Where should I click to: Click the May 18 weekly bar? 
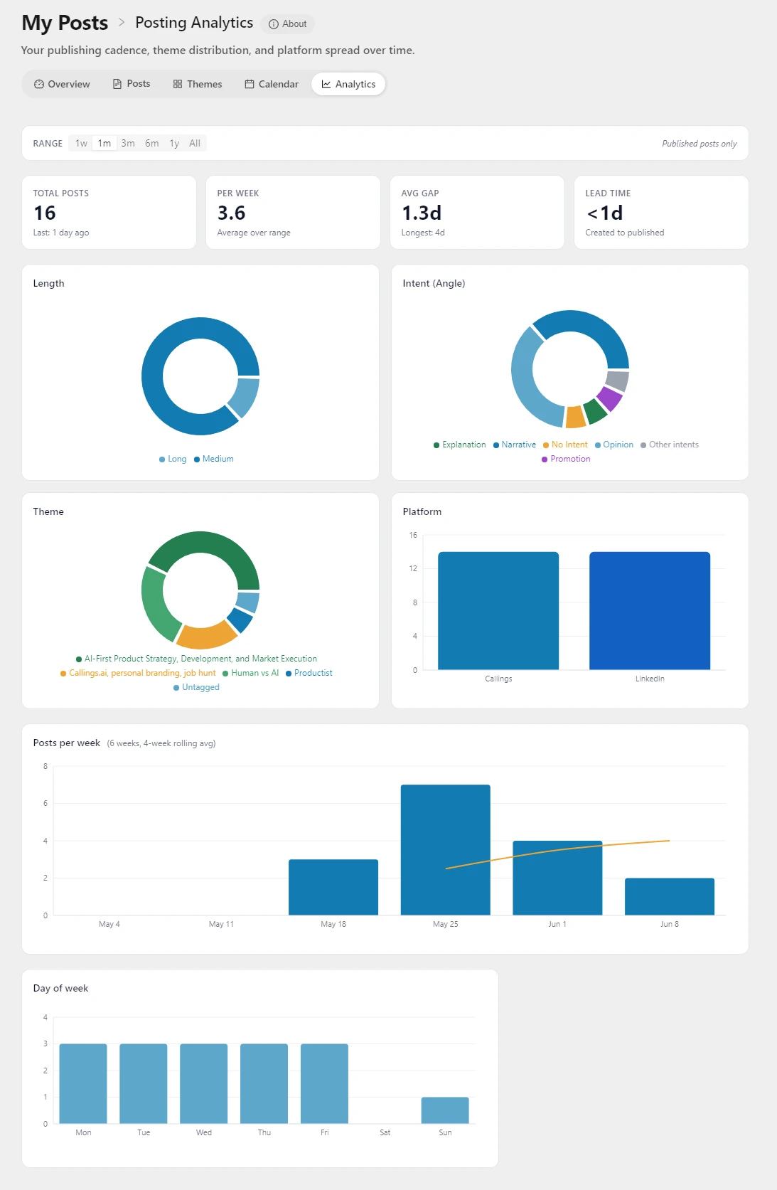(x=333, y=888)
